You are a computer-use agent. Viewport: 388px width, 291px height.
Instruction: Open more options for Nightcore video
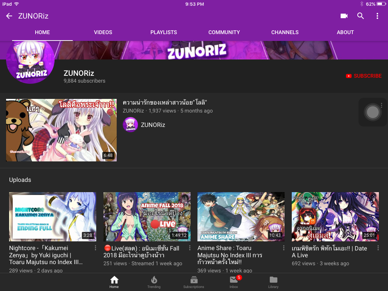(95, 248)
